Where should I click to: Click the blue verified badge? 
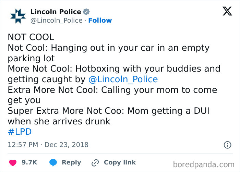point(87,11)
